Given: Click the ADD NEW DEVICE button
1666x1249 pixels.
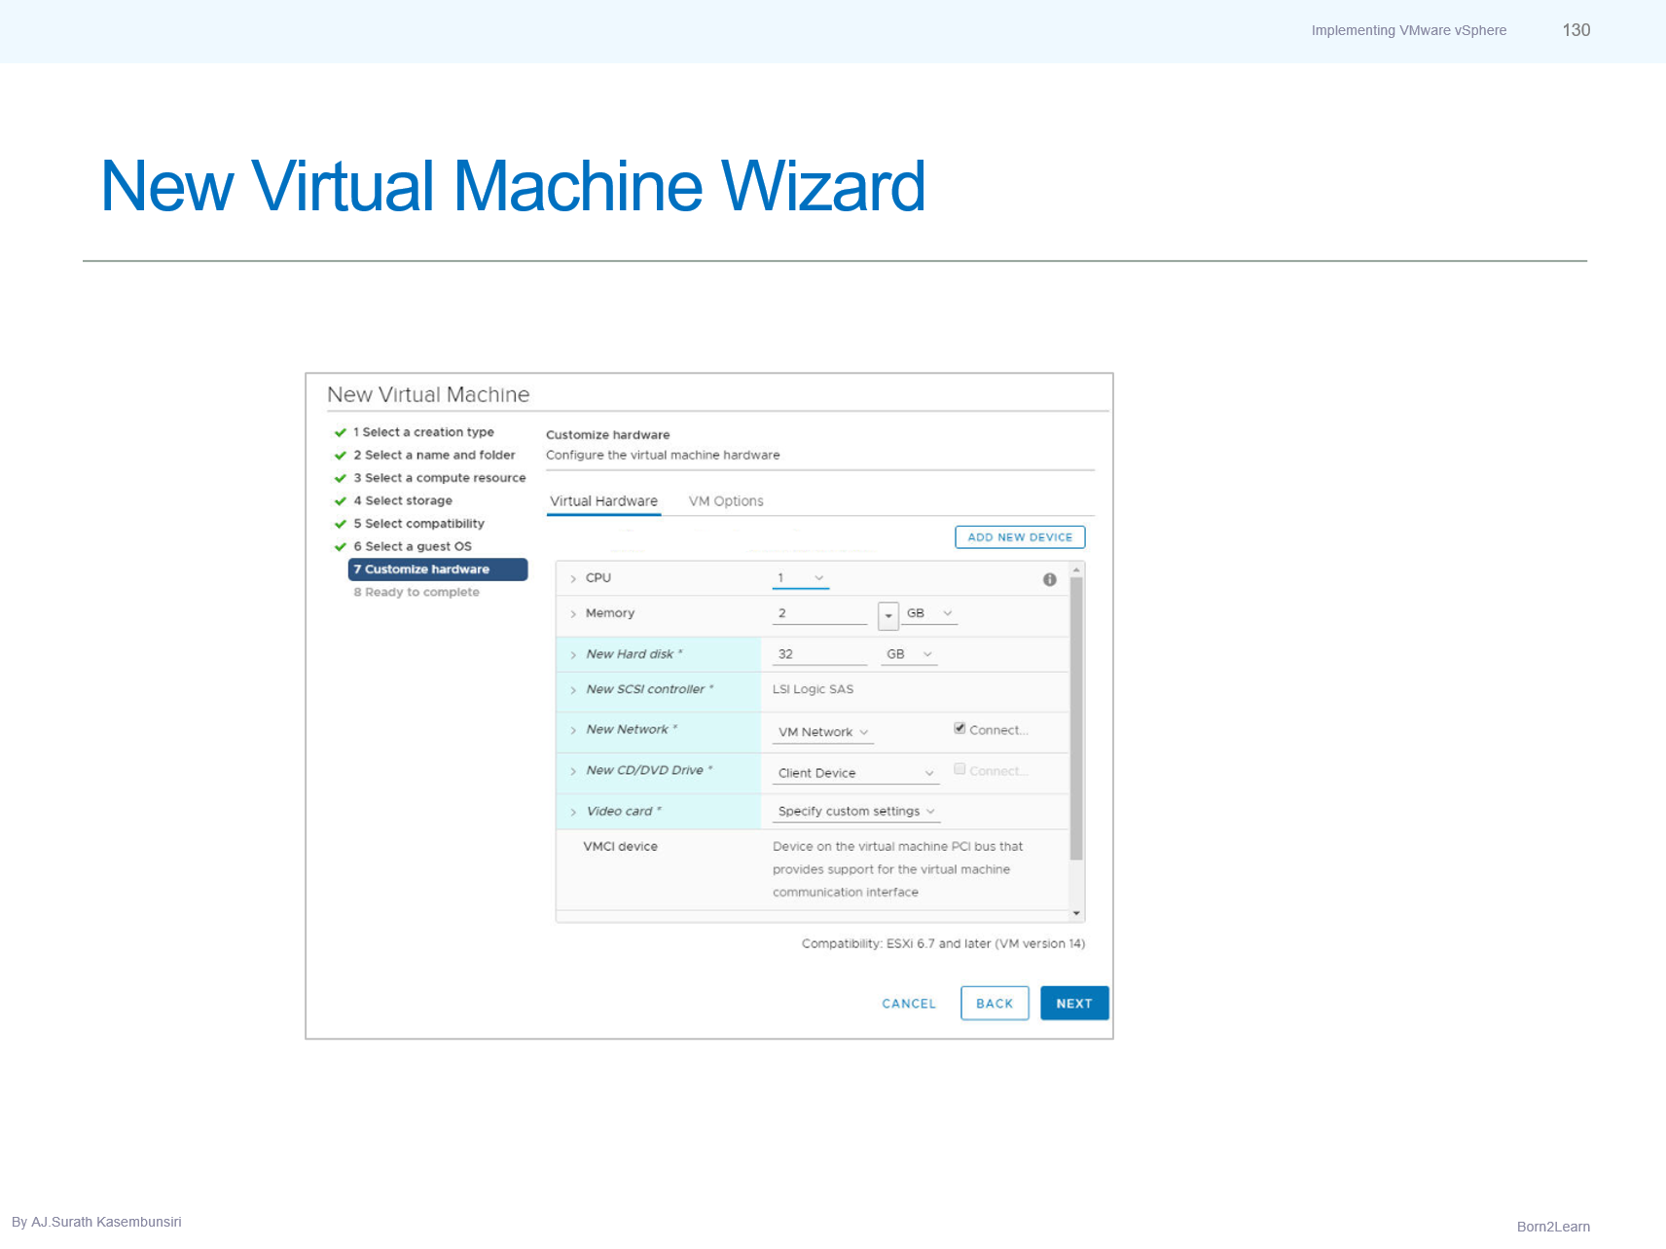Looking at the screenshot, I should click(x=1020, y=536).
